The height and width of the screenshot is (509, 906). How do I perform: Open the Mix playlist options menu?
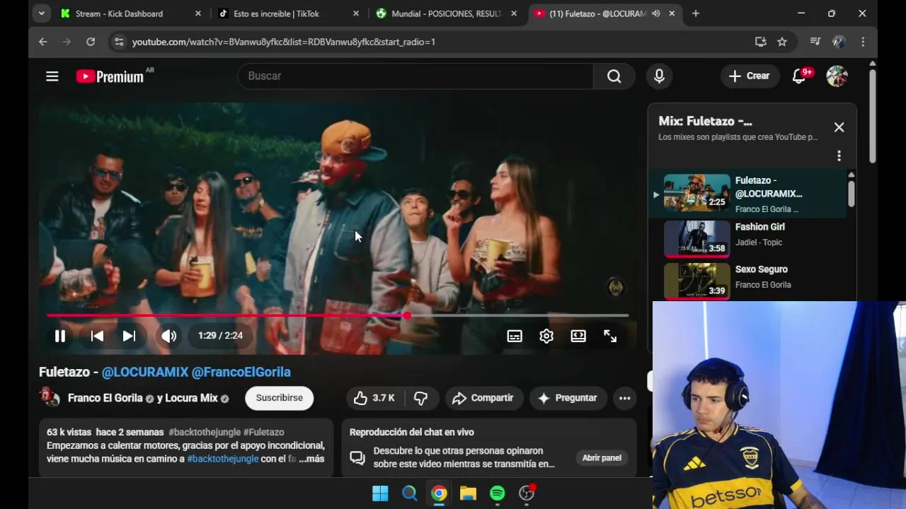[x=839, y=156]
